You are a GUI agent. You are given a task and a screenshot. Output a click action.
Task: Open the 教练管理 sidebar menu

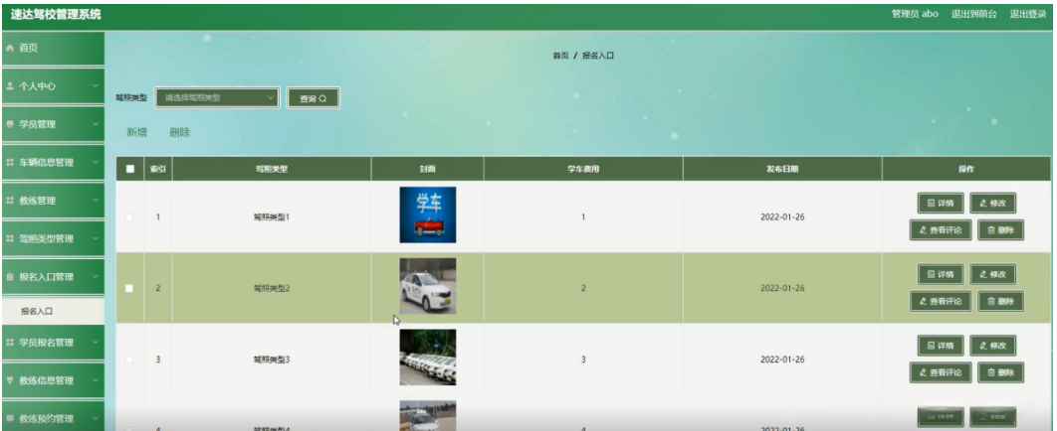click(53, 201)
